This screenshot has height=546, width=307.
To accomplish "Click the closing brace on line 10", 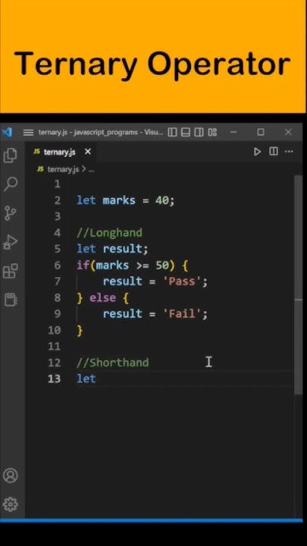I will pos(80,330).
